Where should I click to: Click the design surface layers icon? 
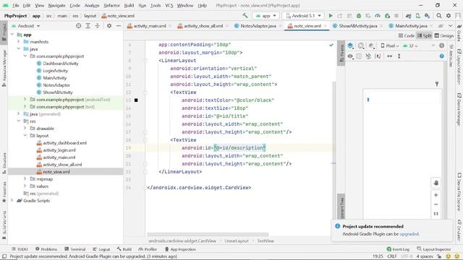click(x=350, y=45)
